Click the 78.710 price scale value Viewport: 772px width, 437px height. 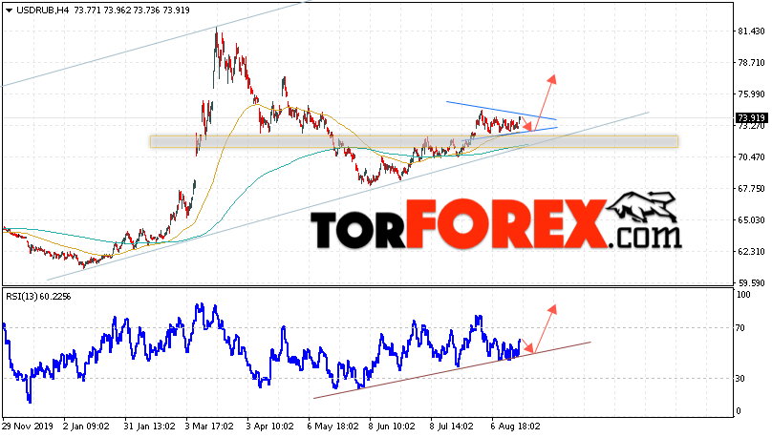tap(751, 63)
